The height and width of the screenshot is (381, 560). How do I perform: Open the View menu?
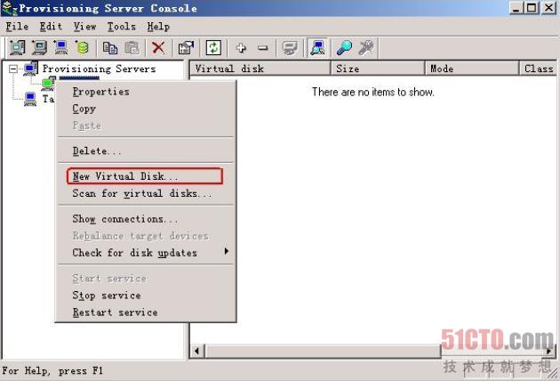point(84,27)
